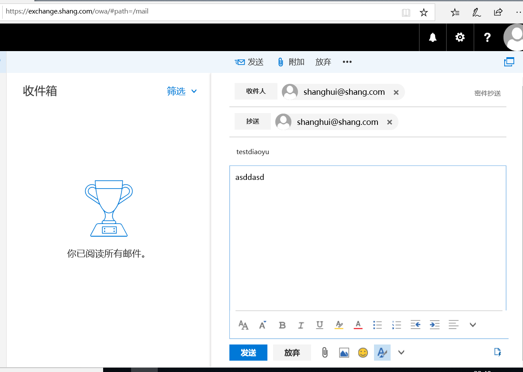523x372 pixels.
Task: Click the 密件抄送 Bcc link
Action: tap(487, 93)
